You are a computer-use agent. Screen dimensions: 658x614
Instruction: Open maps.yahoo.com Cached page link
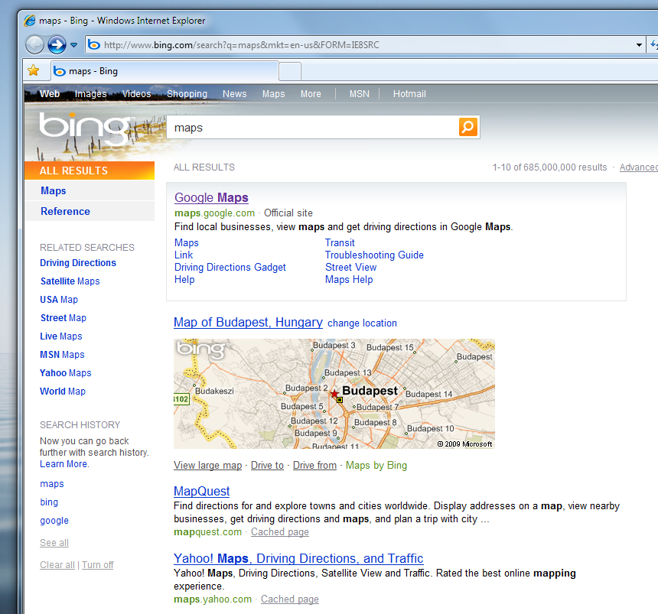pyautogui.click(x=290, y=599)
